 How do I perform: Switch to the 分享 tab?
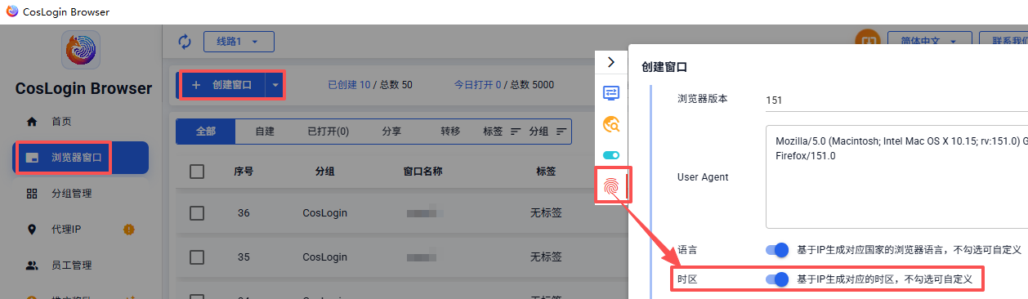(x=391, y=131)
